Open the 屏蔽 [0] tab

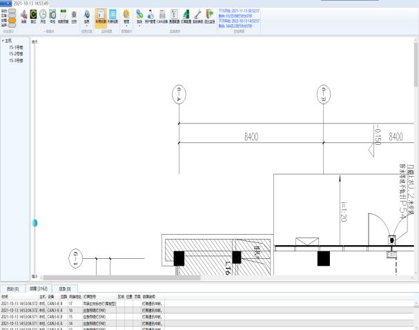click(64, 288)
